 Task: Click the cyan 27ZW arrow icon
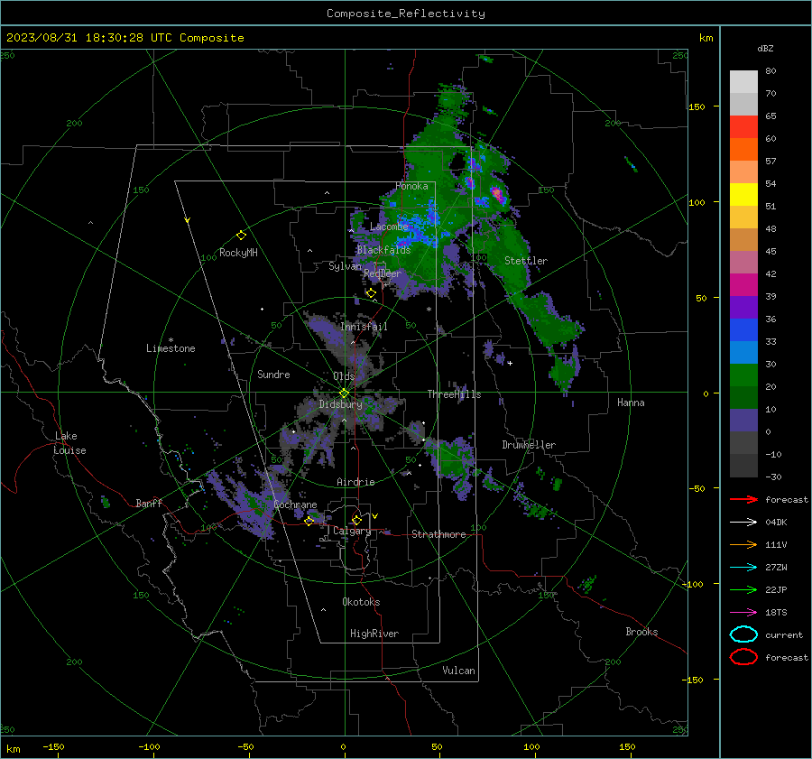coord(743,568)
